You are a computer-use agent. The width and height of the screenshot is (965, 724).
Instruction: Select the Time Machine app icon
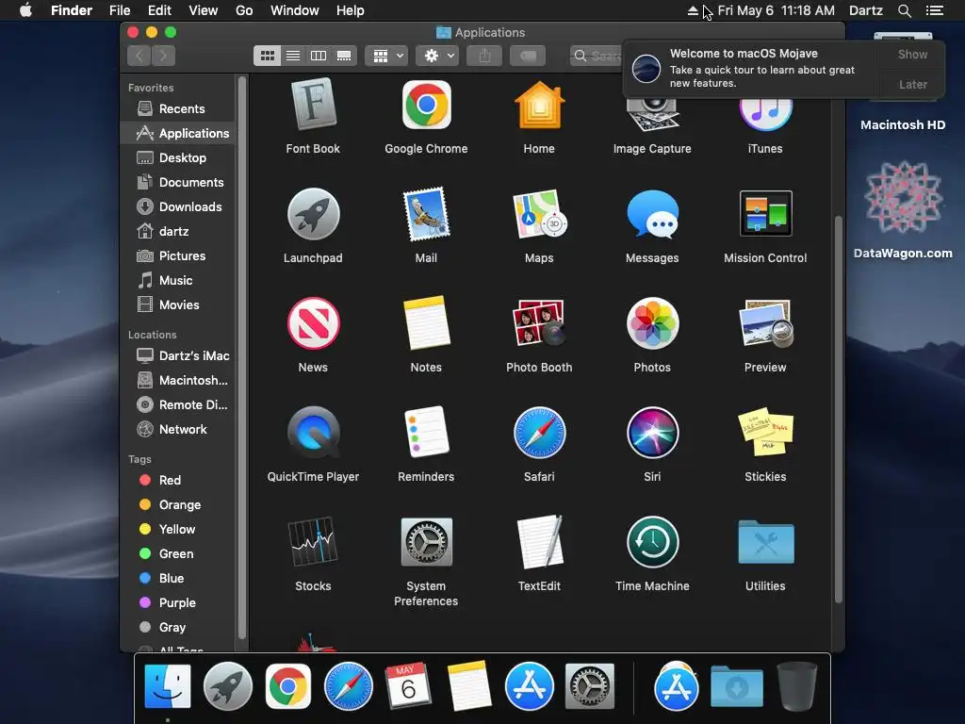[x=652, y=542]
